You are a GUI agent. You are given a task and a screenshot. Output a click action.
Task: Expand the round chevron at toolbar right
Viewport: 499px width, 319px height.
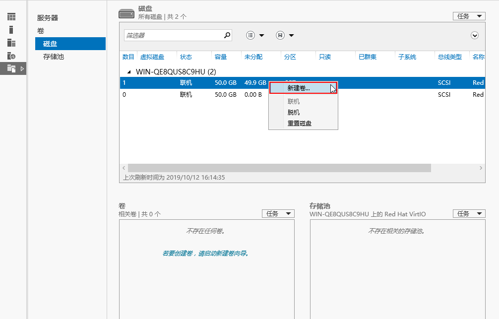[x=475, y=35]
